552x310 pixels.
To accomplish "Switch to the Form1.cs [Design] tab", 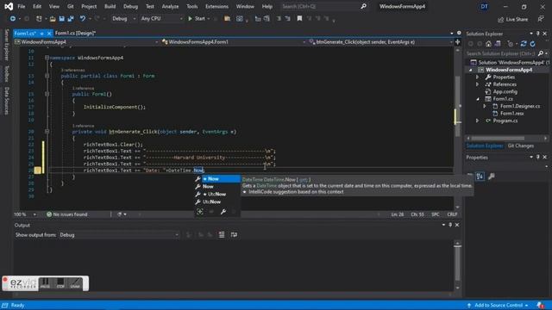I will [x=75, y=33].
